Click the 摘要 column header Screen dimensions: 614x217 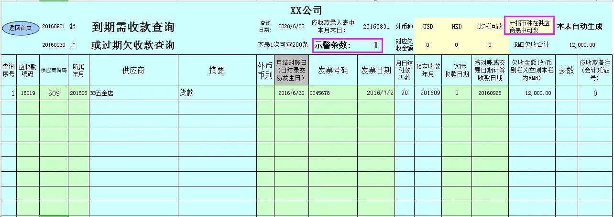[217, 70]
